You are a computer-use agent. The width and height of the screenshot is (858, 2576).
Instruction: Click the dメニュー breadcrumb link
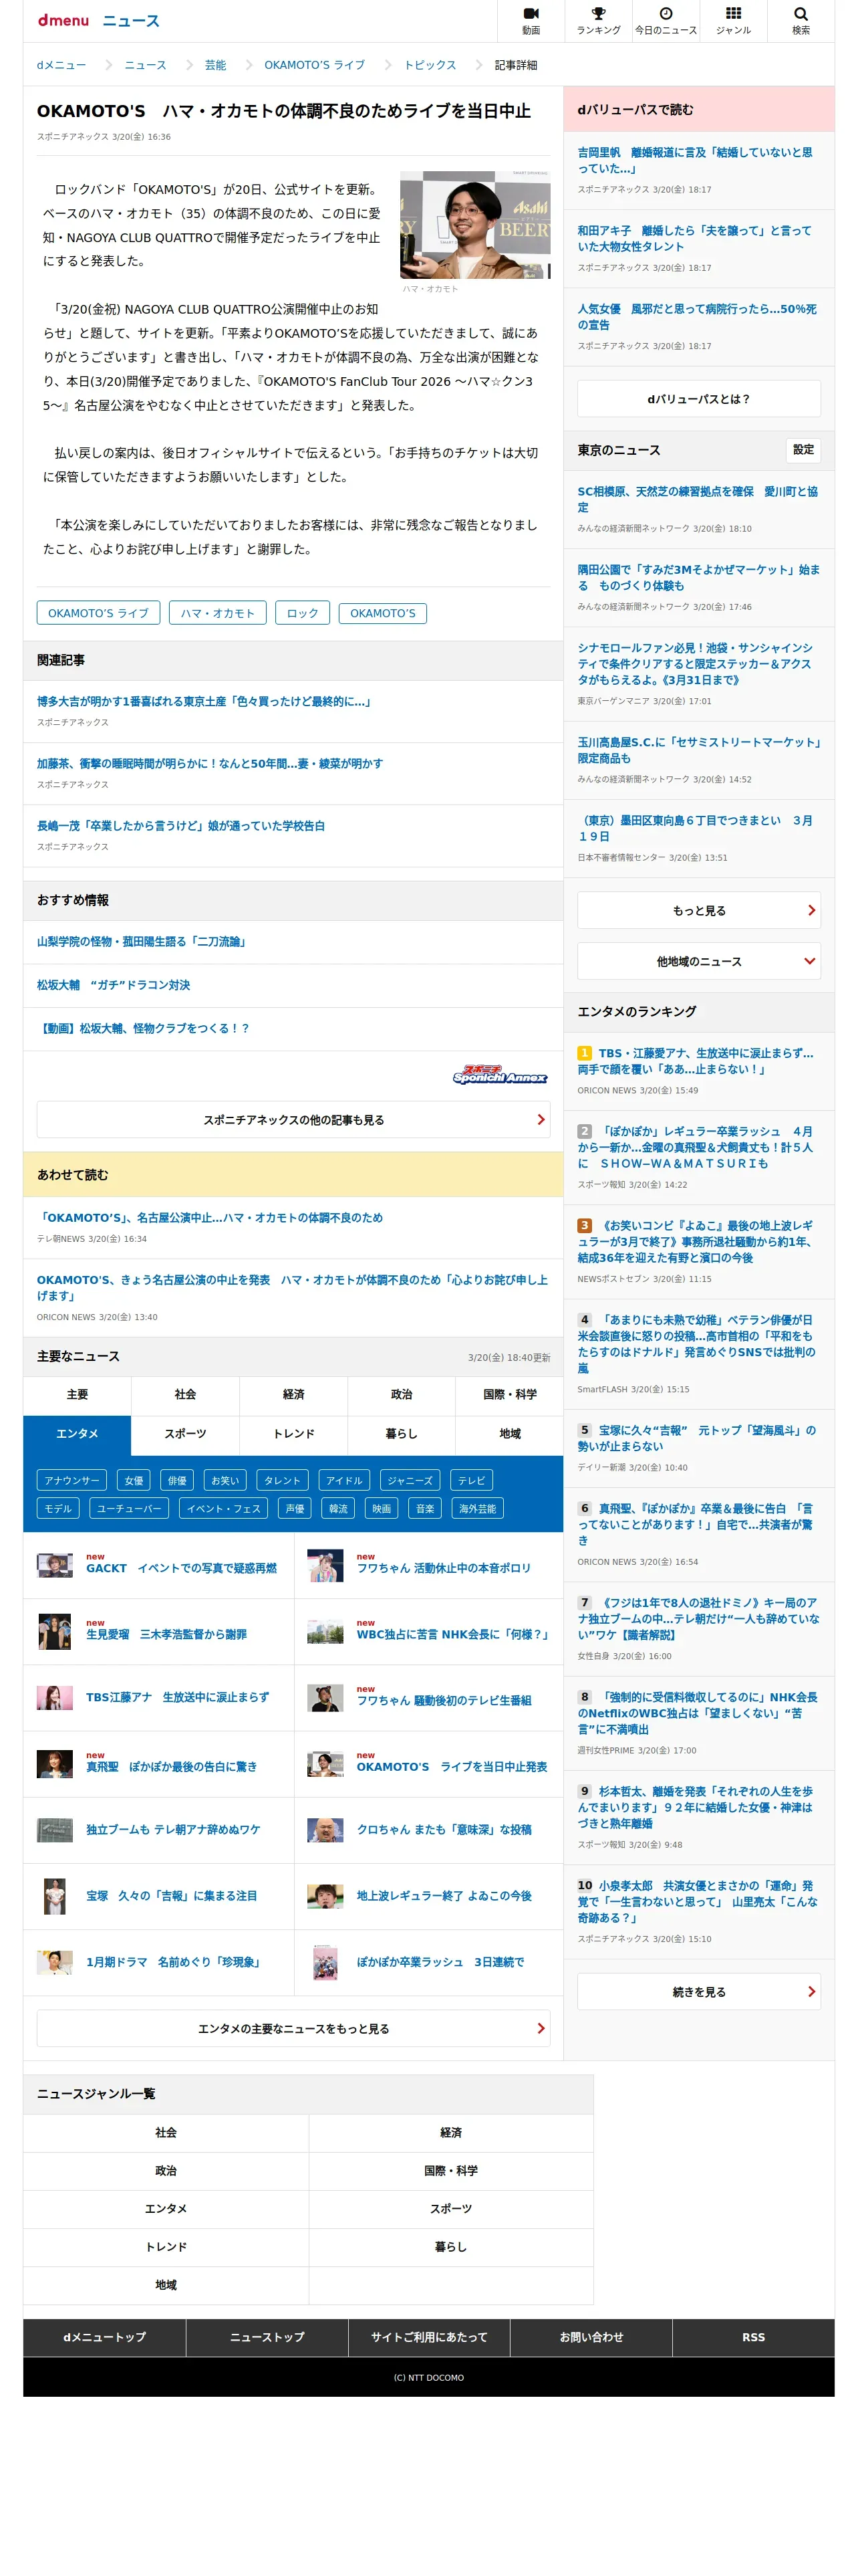[62, 65]
